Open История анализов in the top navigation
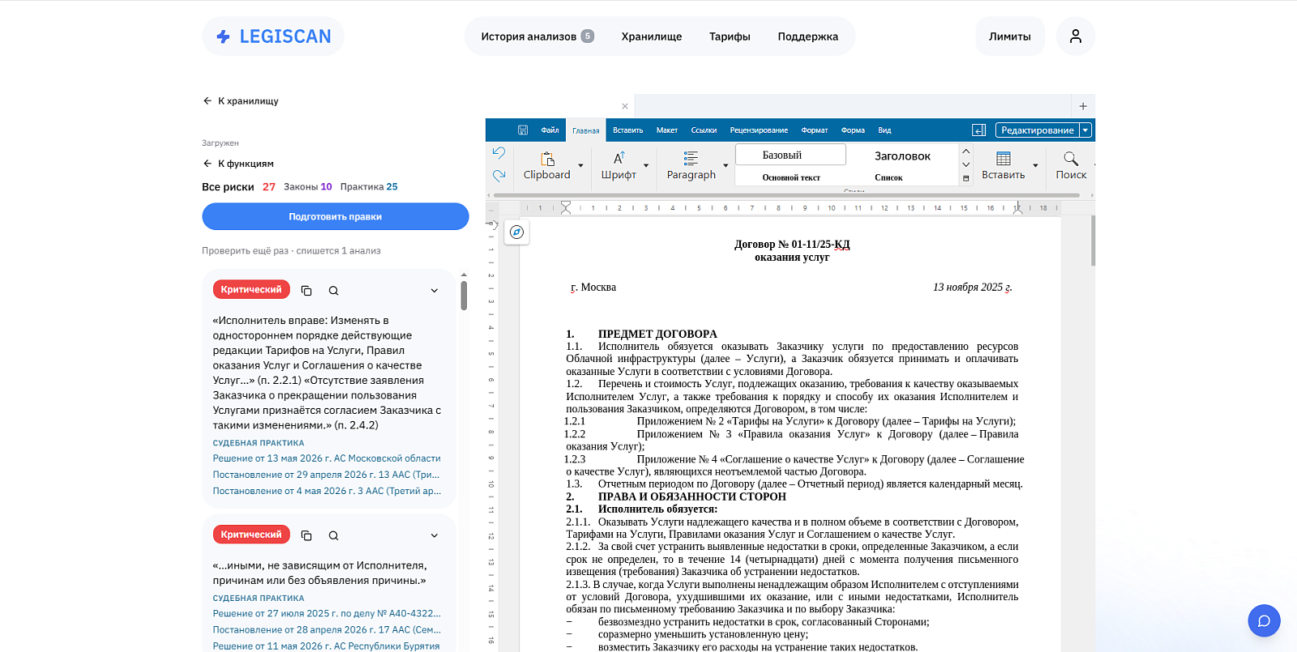Screen dimensions: 1297x652 [x=537, y=36]
